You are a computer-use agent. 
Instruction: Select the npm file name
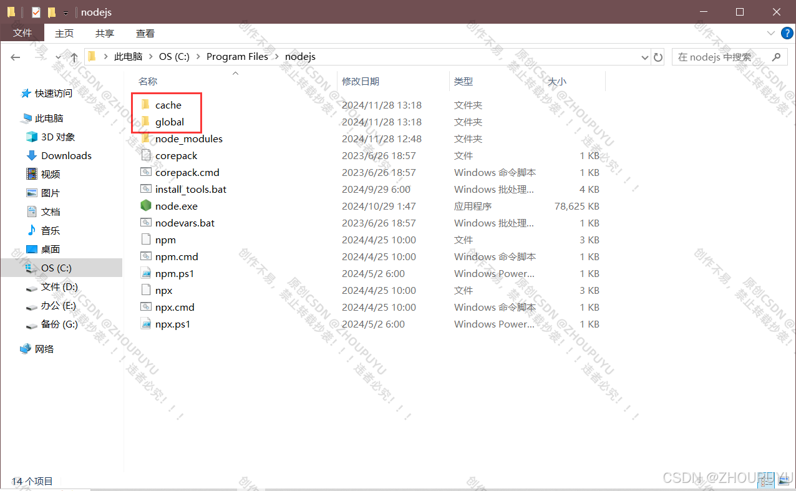pyautogui.click(x=165, y=240)
